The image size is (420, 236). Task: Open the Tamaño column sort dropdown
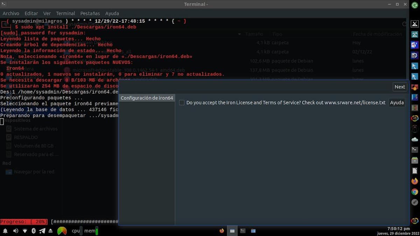(239, 34)
